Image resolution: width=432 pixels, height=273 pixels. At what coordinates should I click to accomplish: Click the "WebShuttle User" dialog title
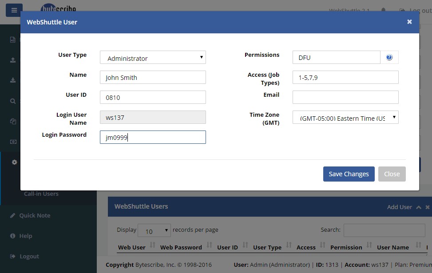click(x=52, y=22)
